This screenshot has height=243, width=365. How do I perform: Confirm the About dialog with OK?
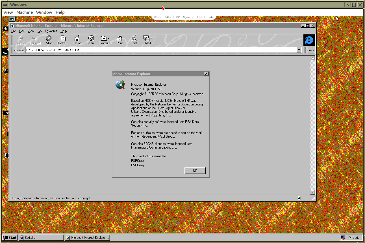tap(195, 171)
